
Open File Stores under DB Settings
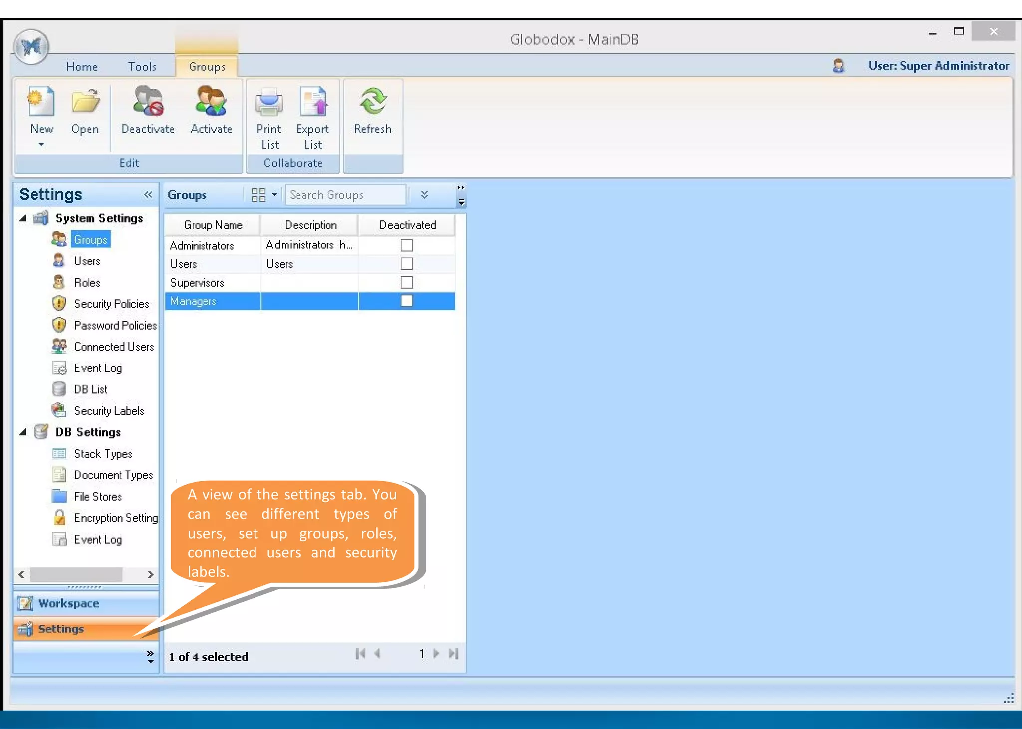tap(98, 497)
